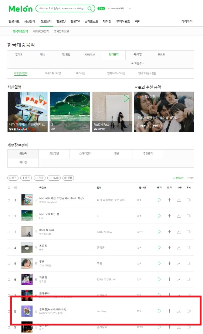Like track 8 by MONOPOLY with heart icon
This screenshot has width=203, height=334.
pos(138,311)
